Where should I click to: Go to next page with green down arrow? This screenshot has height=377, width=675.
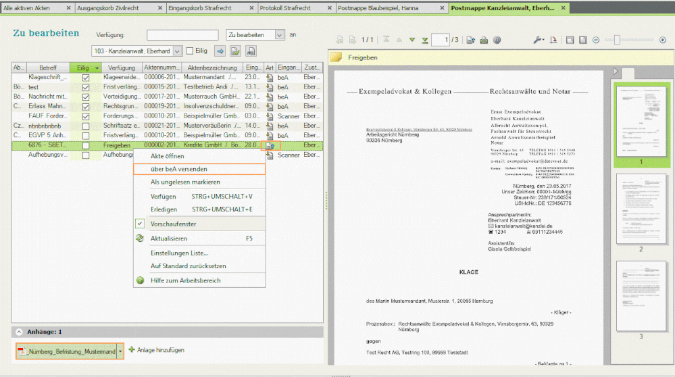click(x=412, y=41)
